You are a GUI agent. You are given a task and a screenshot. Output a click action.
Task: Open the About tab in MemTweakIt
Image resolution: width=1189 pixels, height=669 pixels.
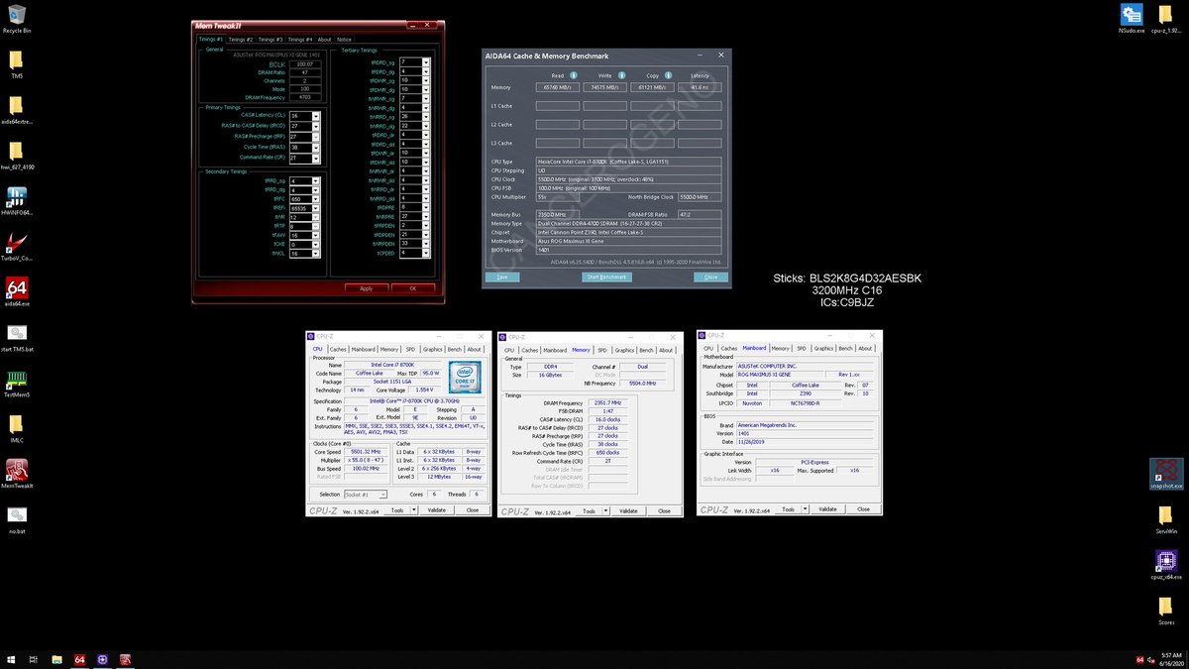(x=324, y=40)
